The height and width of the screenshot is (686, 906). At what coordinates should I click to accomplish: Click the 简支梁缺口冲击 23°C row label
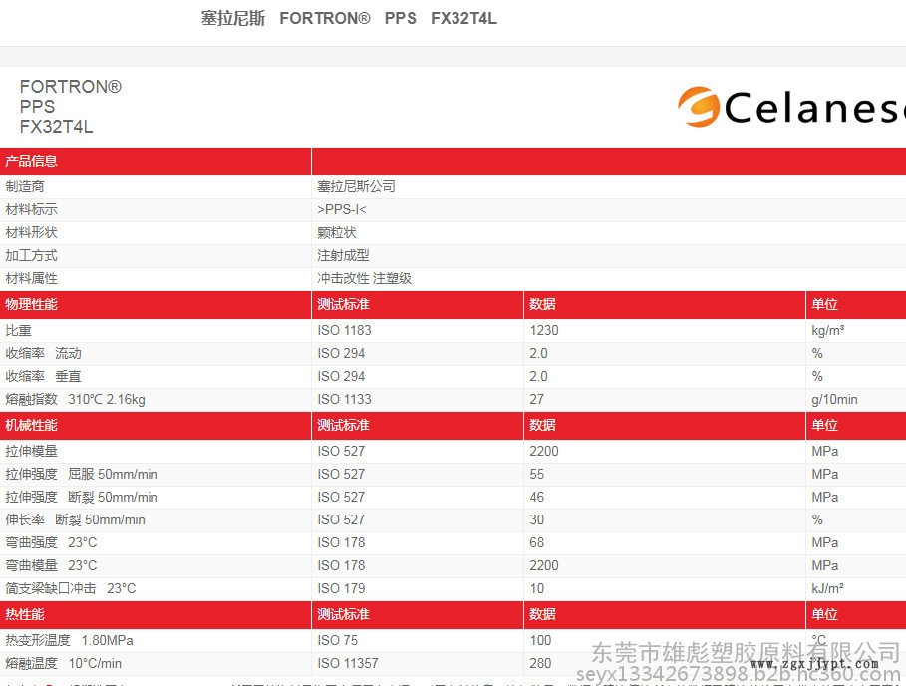(x=70, y=588)
